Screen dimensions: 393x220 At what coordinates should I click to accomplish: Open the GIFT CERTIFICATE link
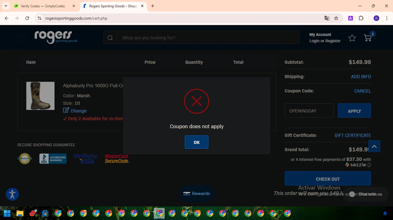click(x=353, y=135)
